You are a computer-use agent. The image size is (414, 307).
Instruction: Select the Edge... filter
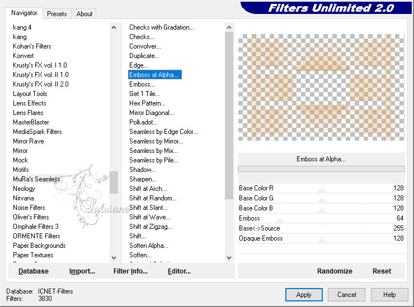pyautogui.click(x=139, y=65)
